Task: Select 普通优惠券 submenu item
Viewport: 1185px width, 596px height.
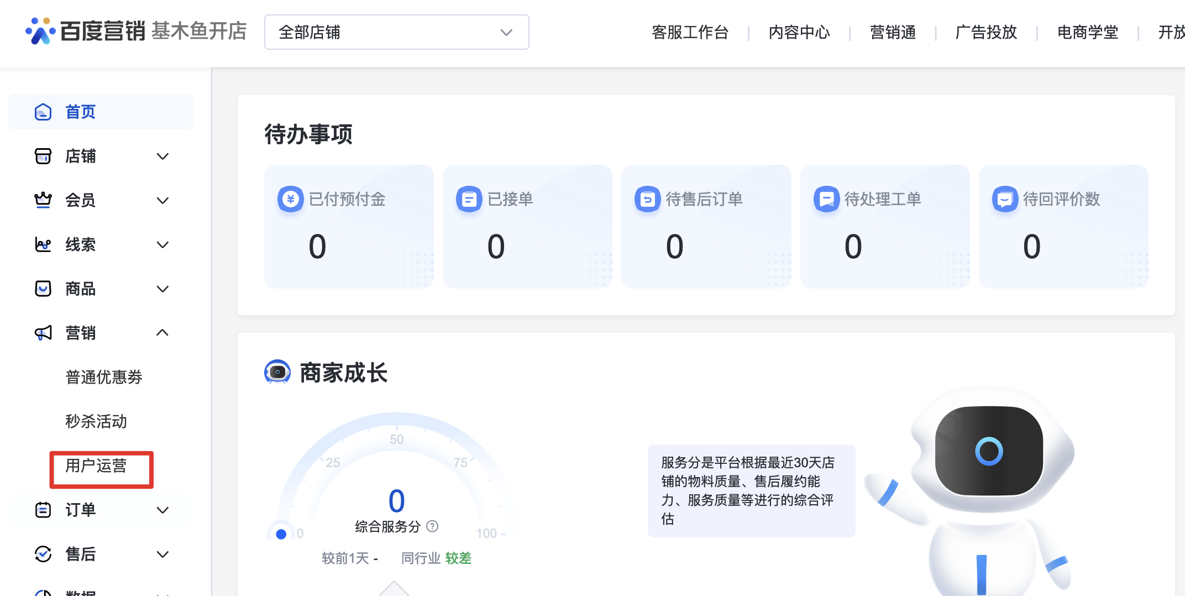Action: click(x=104, y=377)
